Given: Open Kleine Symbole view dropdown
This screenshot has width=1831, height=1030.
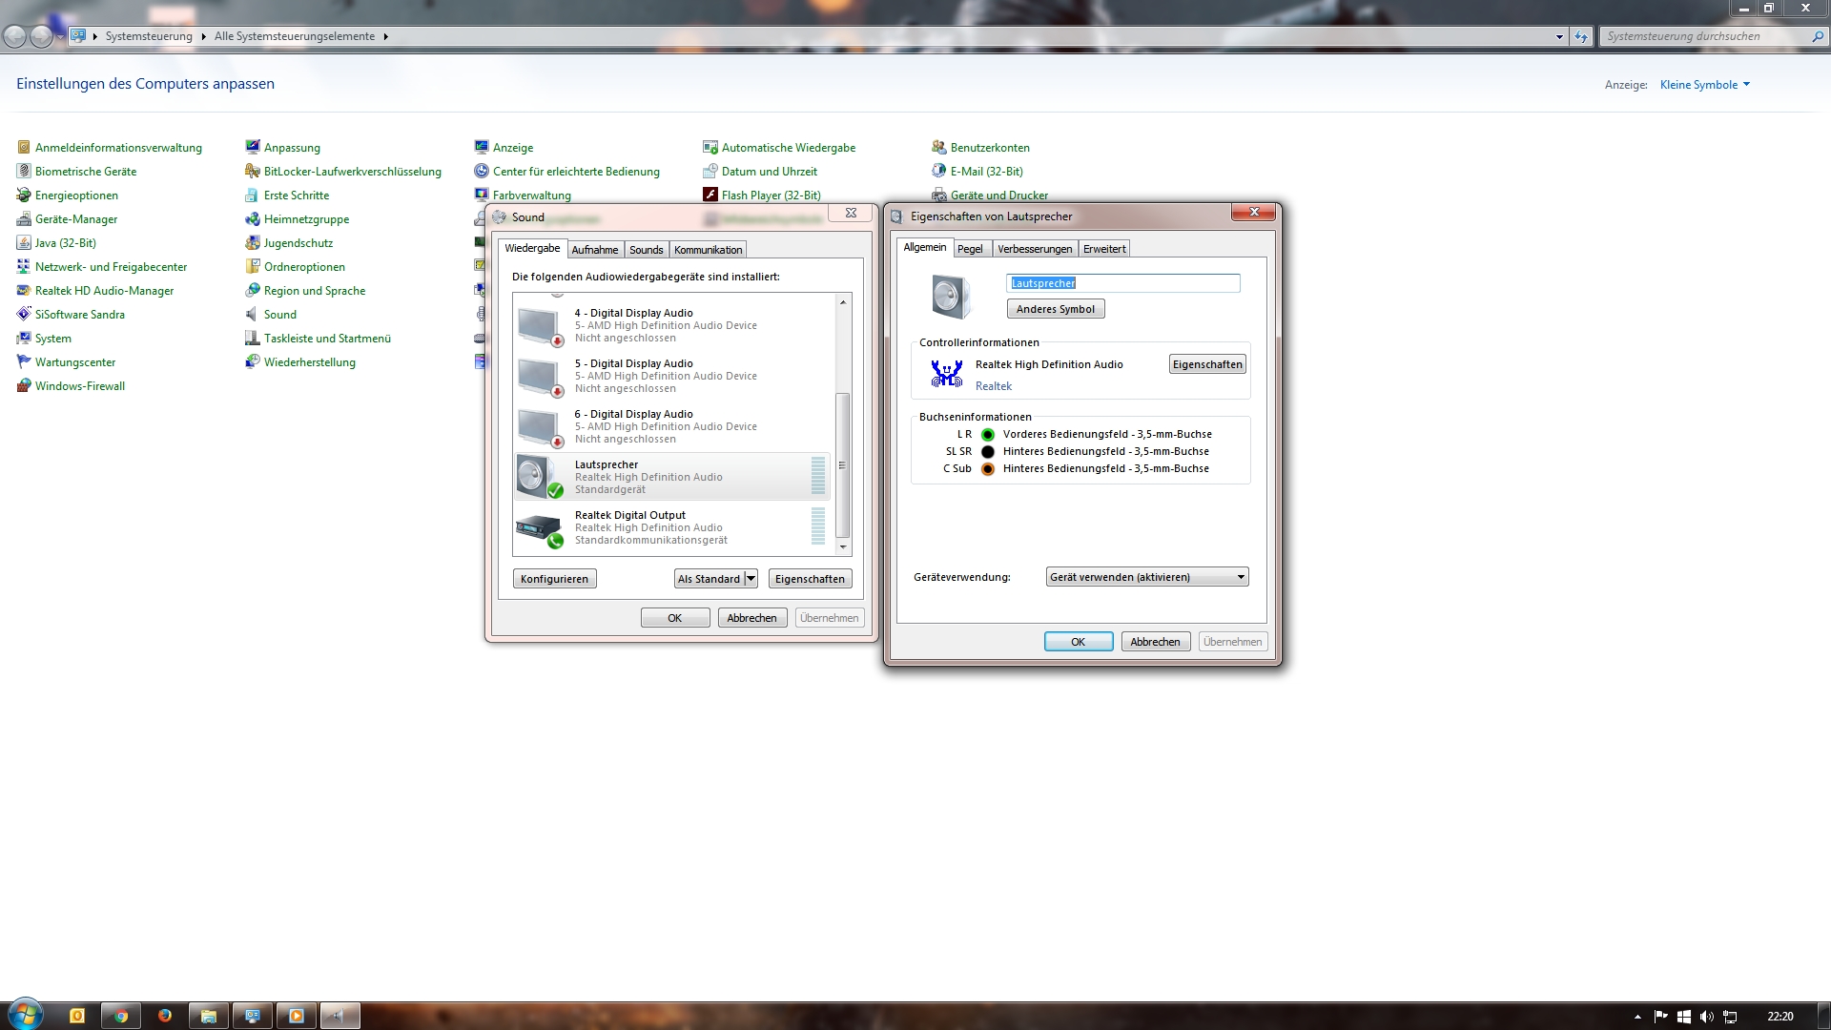Looking at the screenshot, I should point(1704,85).
